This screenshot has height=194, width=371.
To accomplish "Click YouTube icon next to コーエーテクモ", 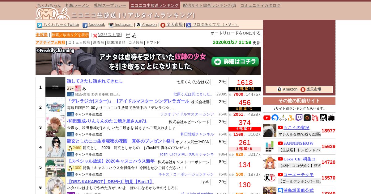I will [x=280, y=175].
